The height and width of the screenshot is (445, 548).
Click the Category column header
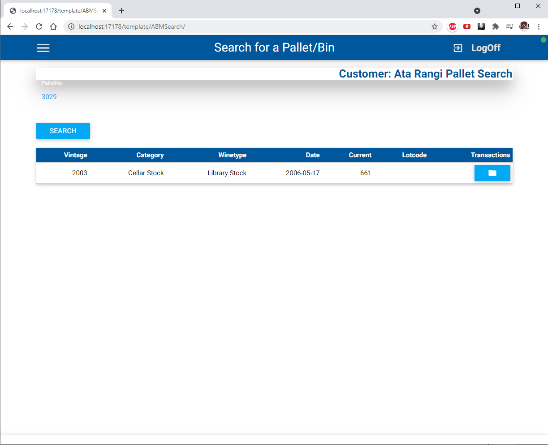coord(150,155)
